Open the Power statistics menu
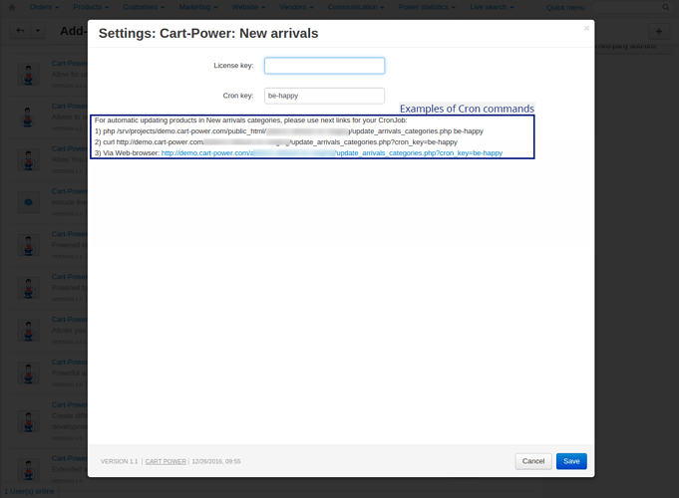 point(427,7)
